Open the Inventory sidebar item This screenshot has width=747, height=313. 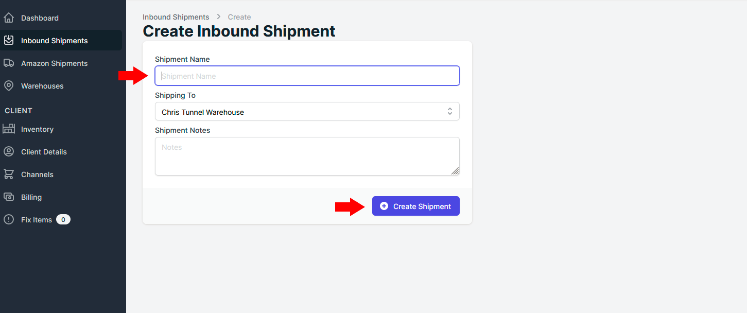click(x=37, y=129)
